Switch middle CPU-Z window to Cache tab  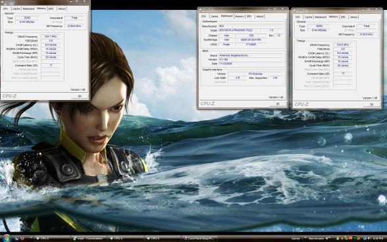(x=215, y=16)
